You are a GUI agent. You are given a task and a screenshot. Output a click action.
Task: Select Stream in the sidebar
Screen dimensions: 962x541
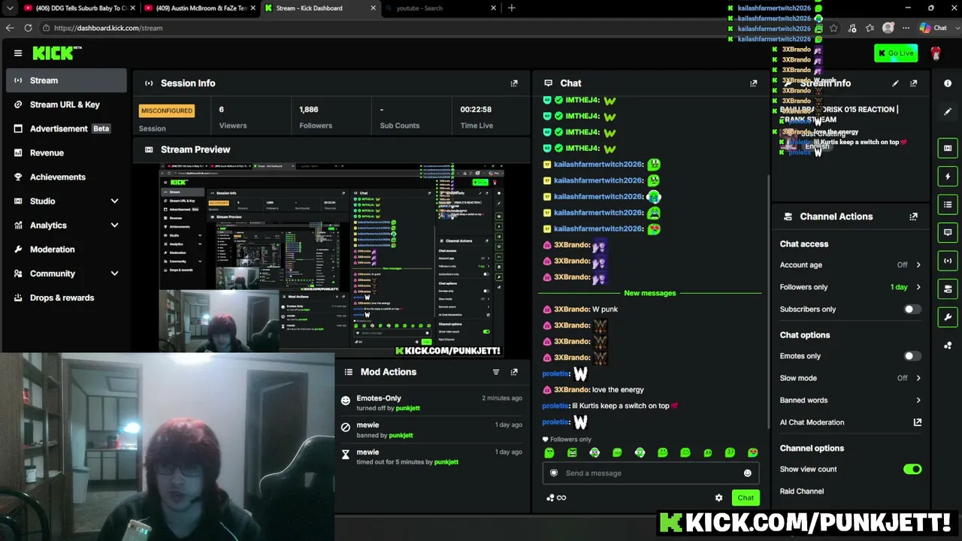[x=66, y=80]
